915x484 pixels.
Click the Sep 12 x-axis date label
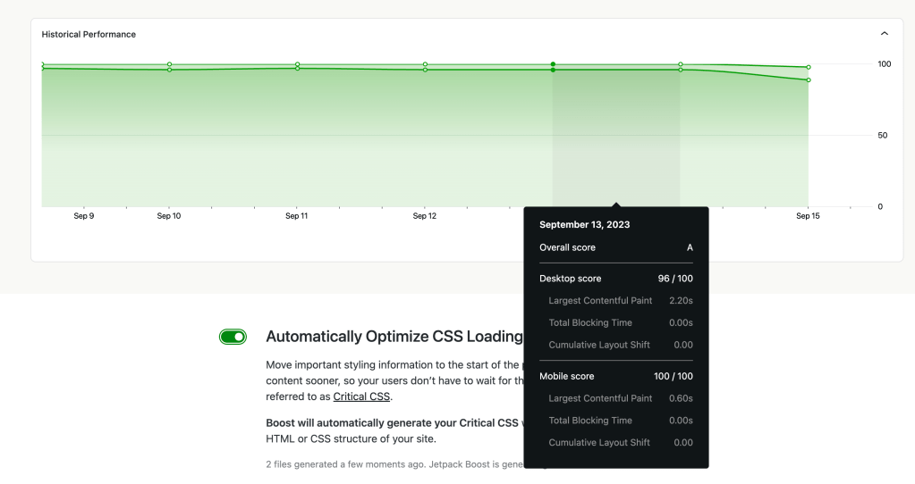coord(425,216)
